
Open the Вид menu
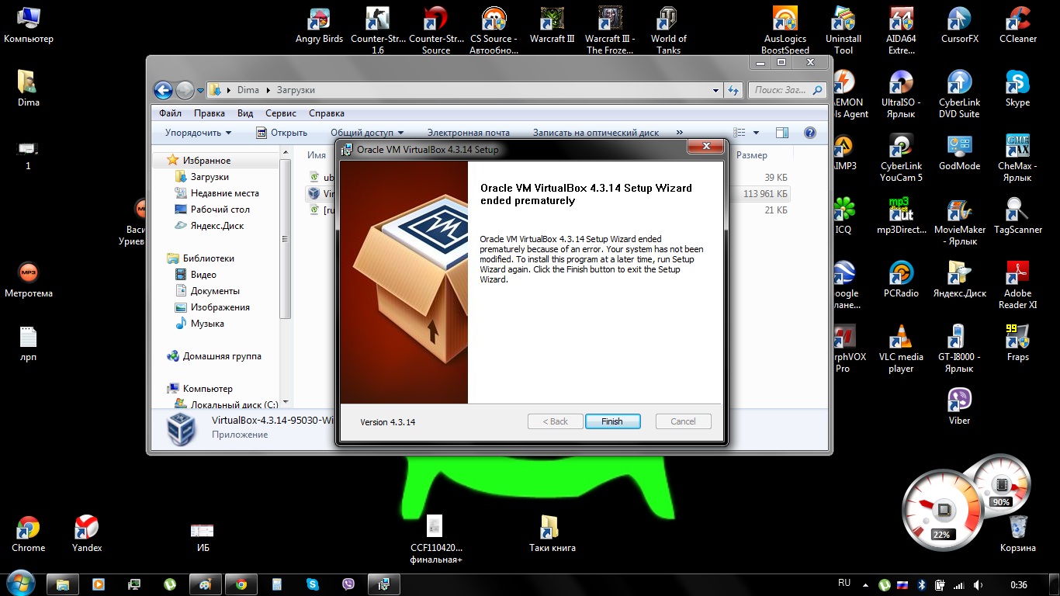pos(245,113)
